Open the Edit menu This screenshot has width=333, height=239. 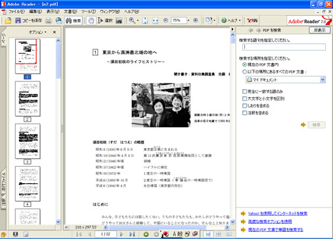pyautogui.click(x=35, y=11)
